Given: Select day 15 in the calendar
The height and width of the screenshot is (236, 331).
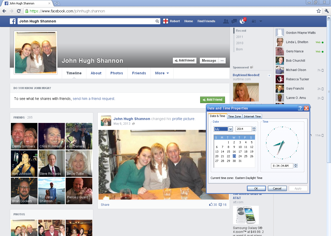Looking at the screenshot, I should (x=228, y=152).
